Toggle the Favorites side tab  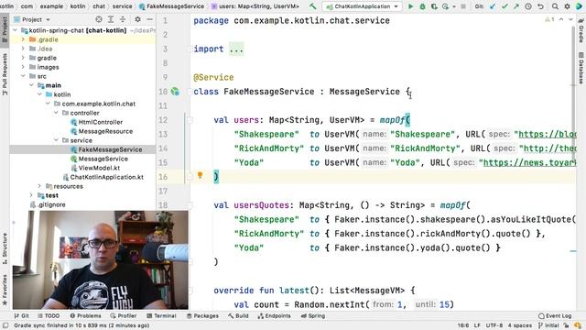click(x=5, y=291)
